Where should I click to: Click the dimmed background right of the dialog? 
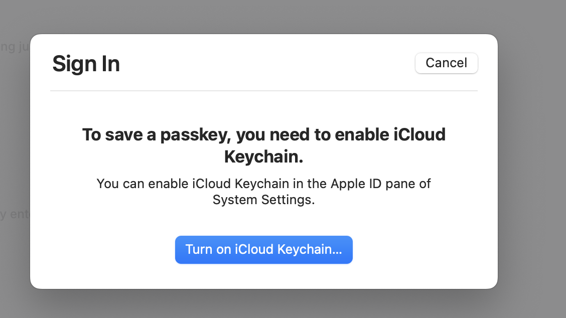(532, 161)
